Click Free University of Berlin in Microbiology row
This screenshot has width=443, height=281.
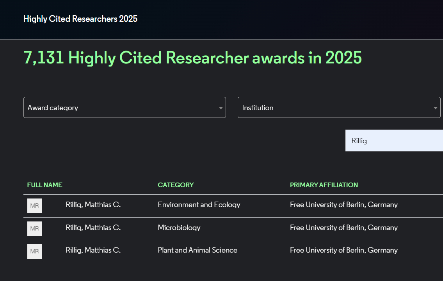click(343, 228)
